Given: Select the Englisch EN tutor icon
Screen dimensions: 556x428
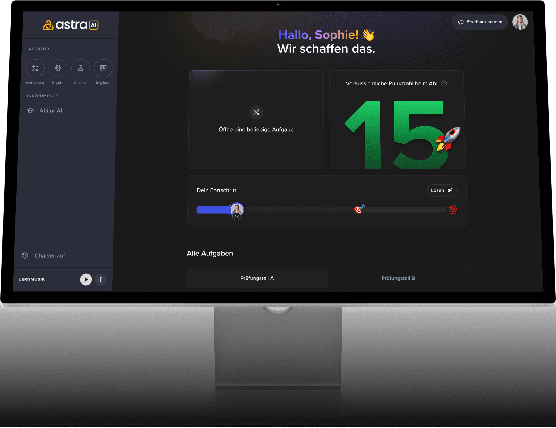Looking at the screenshot, I should coord(103,68).
